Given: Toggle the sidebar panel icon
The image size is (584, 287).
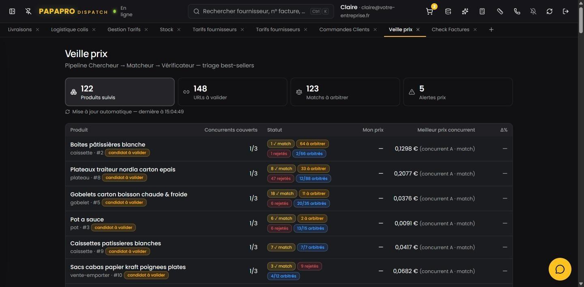Looking at the screenshot, I should [x=12, y=11].
